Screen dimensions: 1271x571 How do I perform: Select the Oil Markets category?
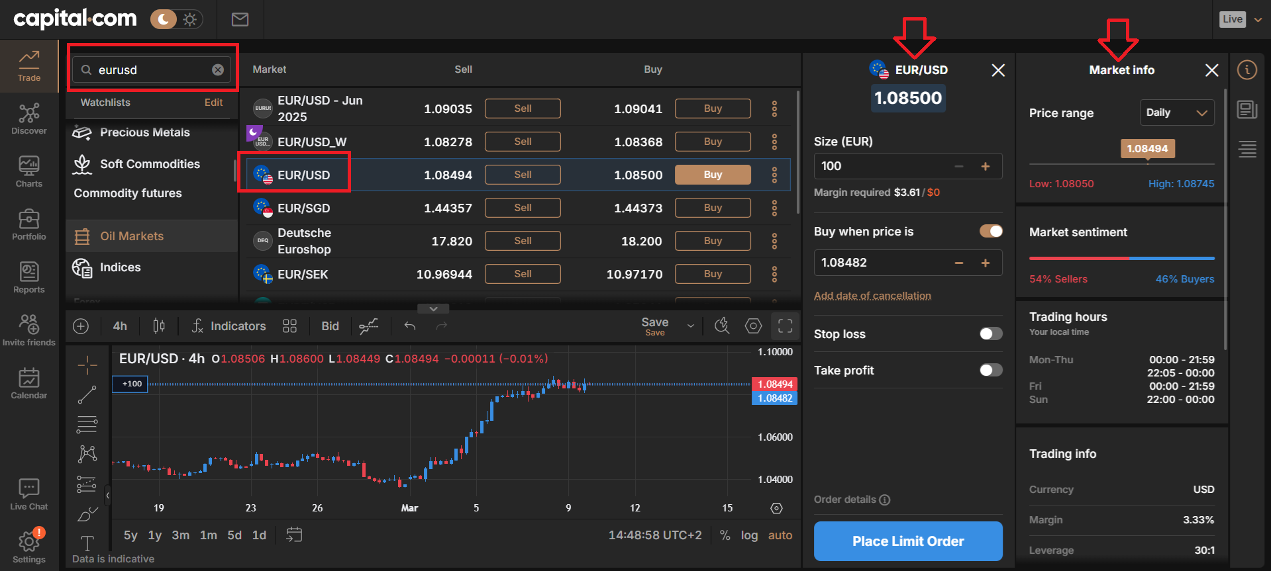tap(152, 236)
